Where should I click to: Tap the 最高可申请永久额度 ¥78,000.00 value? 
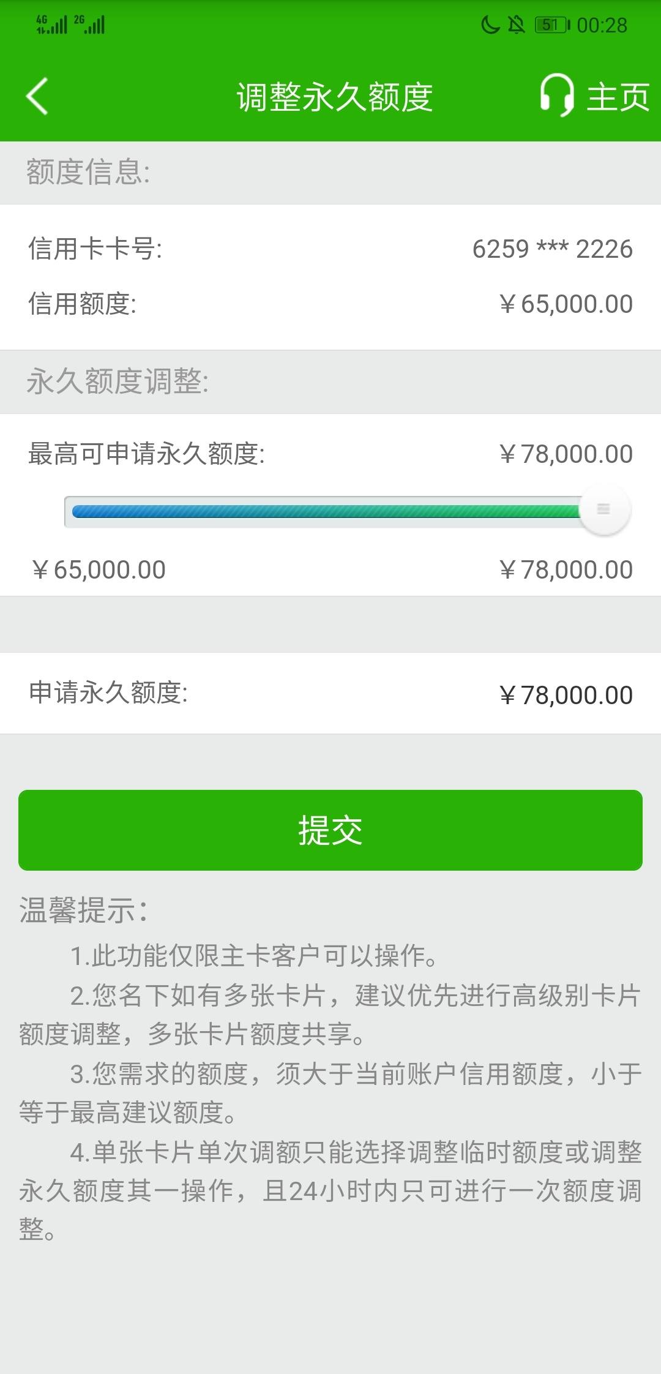566,454
